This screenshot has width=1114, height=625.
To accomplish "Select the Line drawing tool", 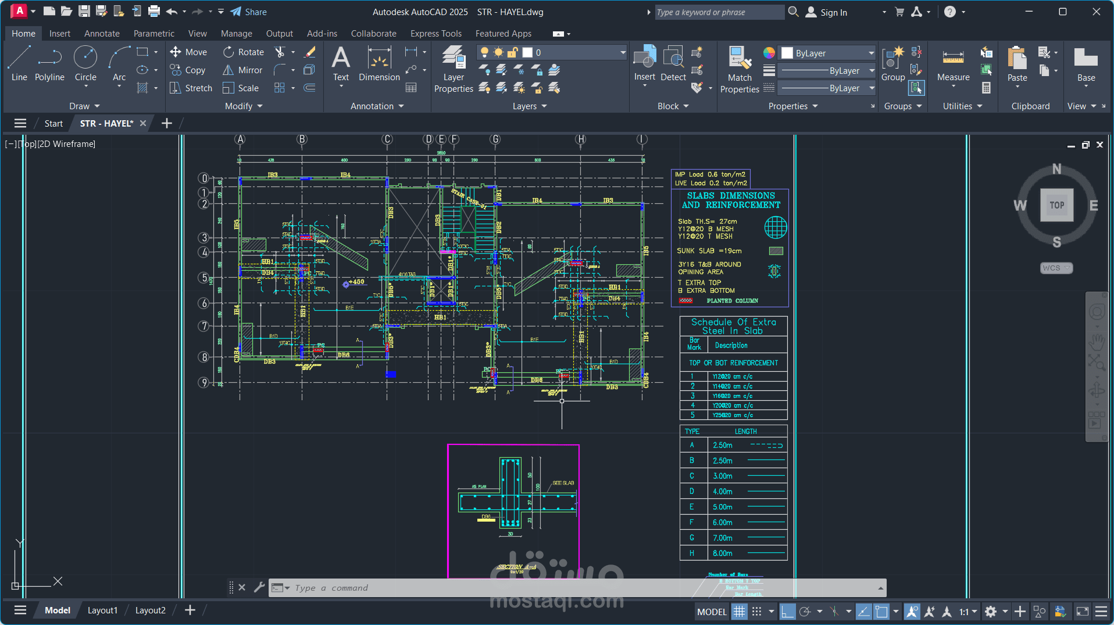I will 19,64.
